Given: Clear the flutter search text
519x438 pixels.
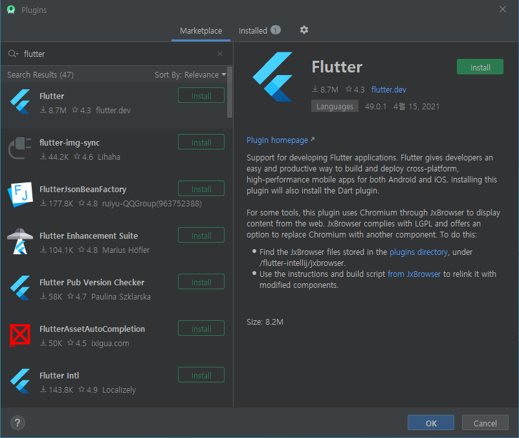Looking at the screenshot, I should coord(220,54).
